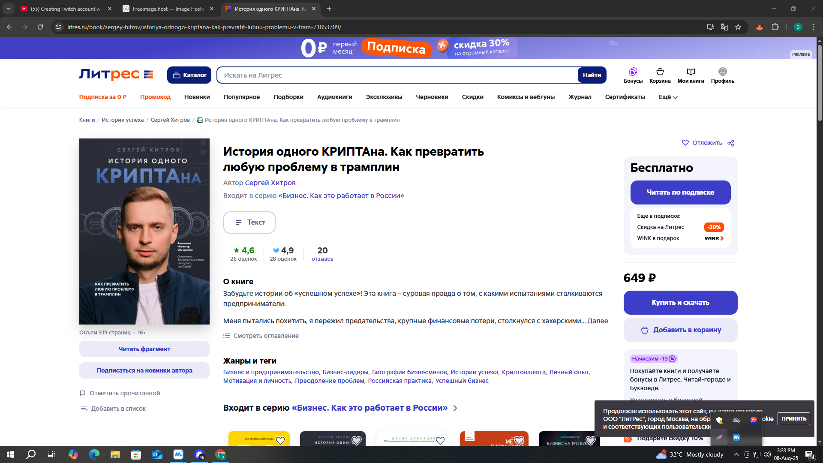
Task: Click the Читать фрагмент button
Action: tap(144, 349)
